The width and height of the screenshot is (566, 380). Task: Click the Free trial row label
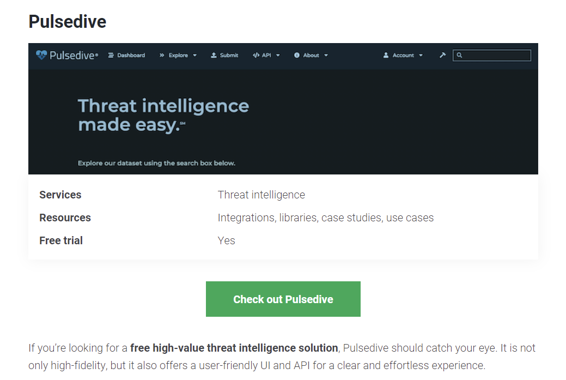click(x=61, y=240)
